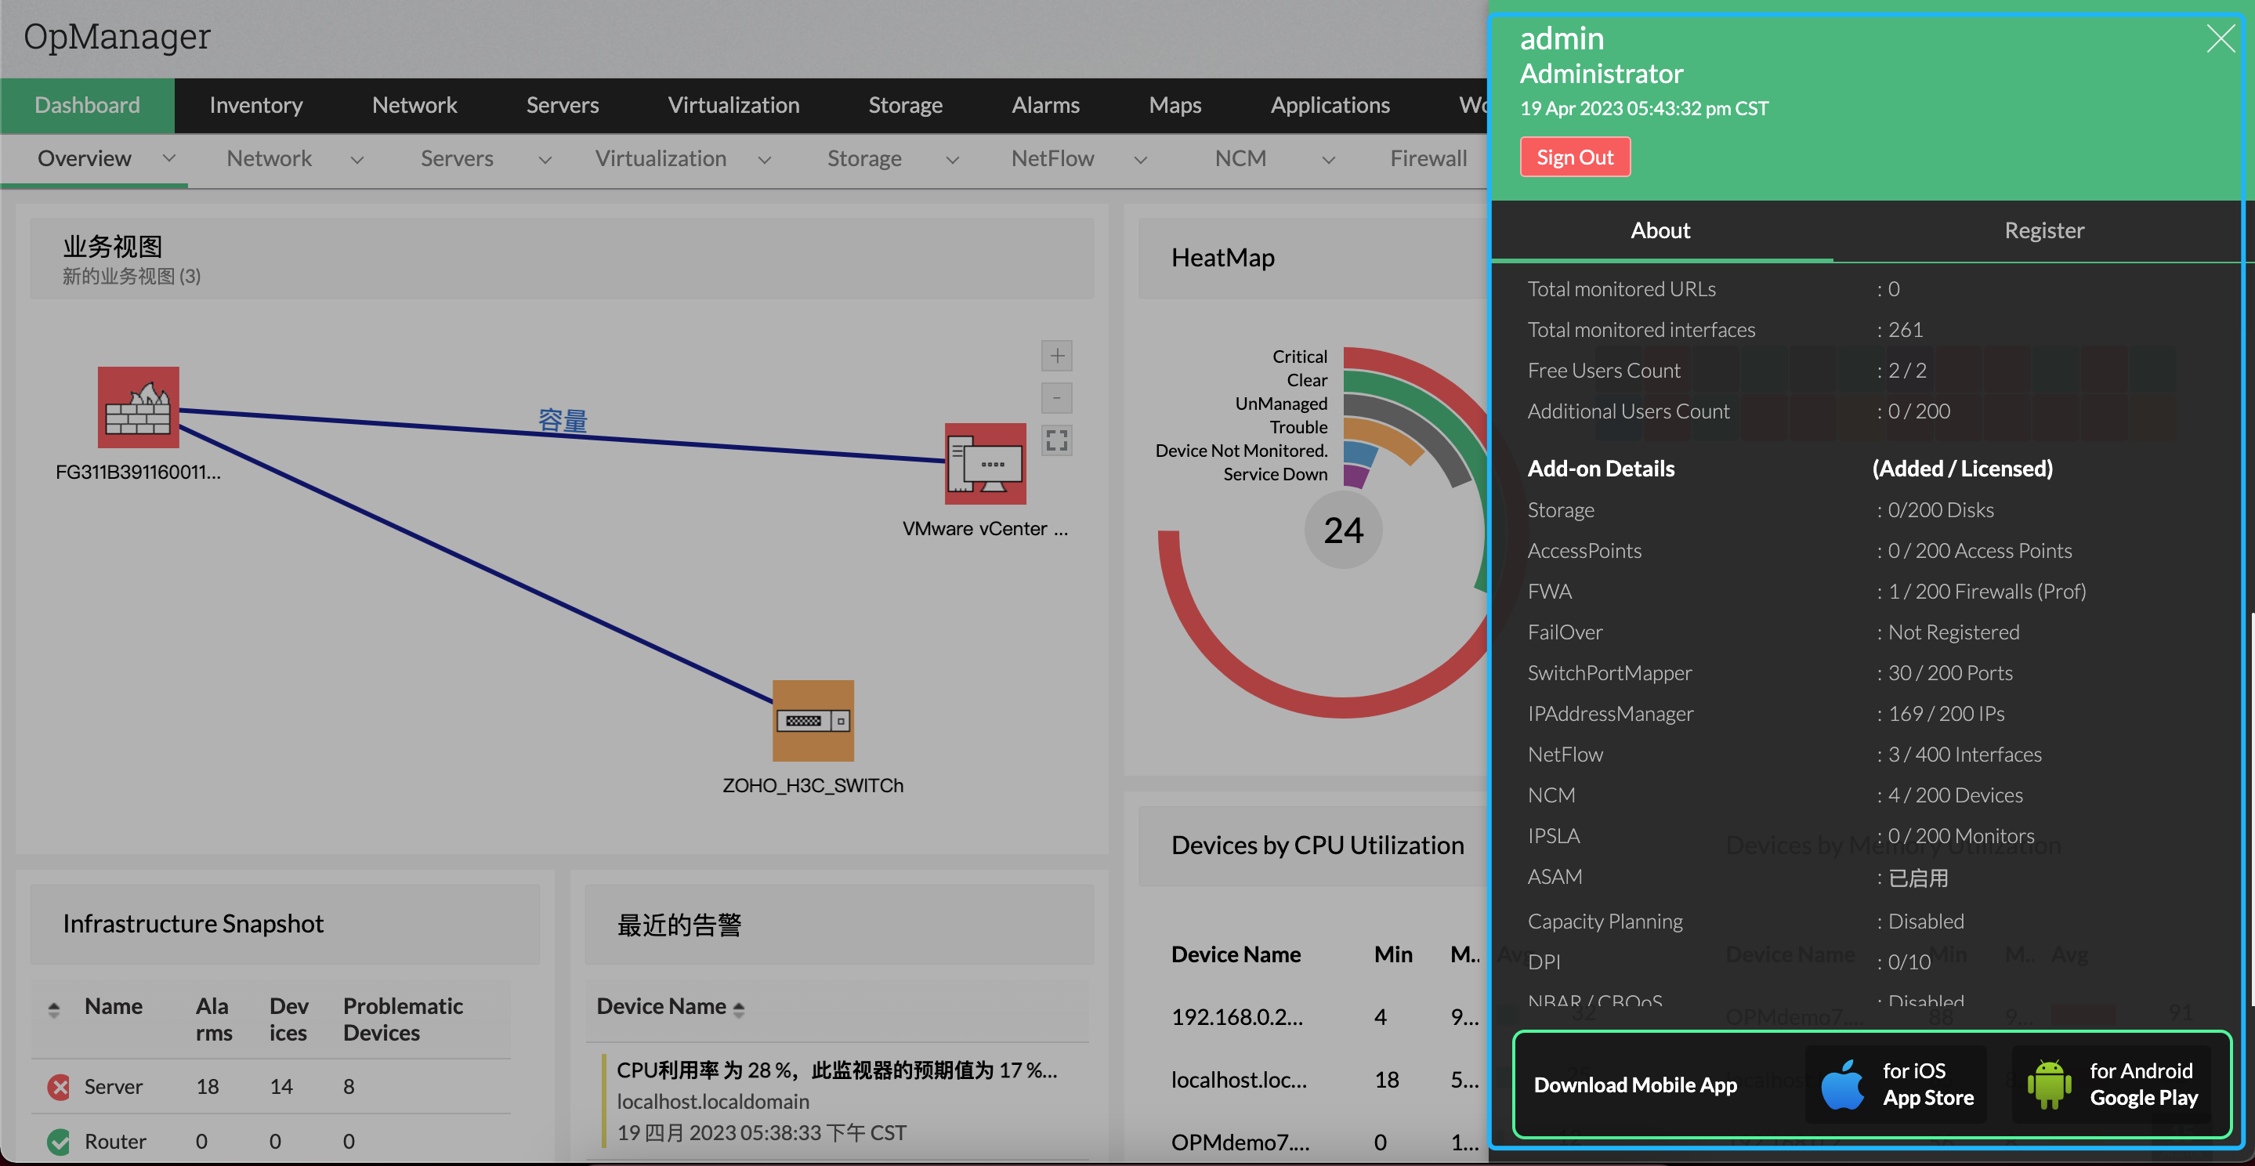Select the Firewall dashboard sub-tab
The image size is (2255, 1166).
[1428, 158]
